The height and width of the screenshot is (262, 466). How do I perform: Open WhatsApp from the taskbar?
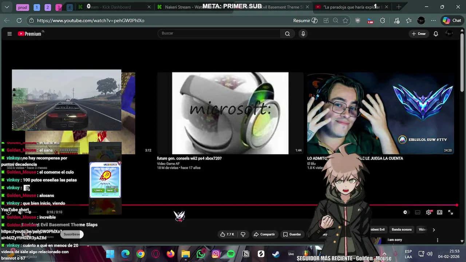(x=201, y=254)
